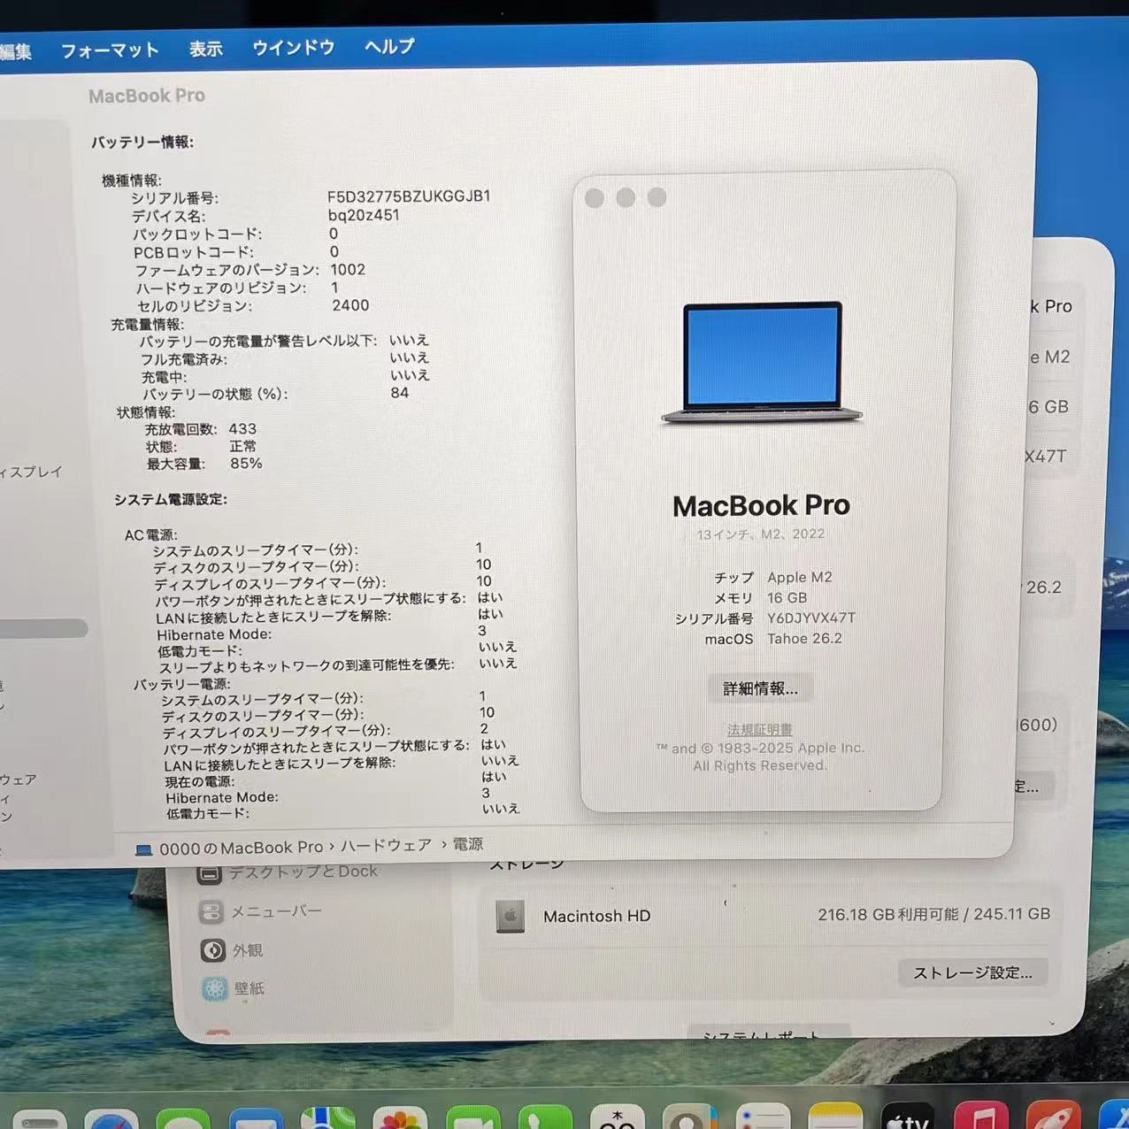Click the Apple M2 chip value
1129x1129 pixels.
800,577
